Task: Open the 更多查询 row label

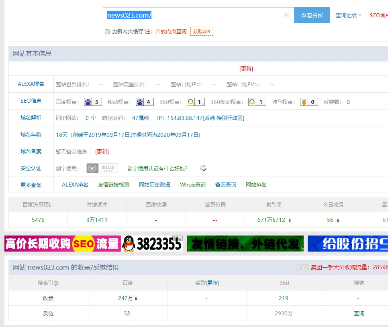Action: pos(31,185)
